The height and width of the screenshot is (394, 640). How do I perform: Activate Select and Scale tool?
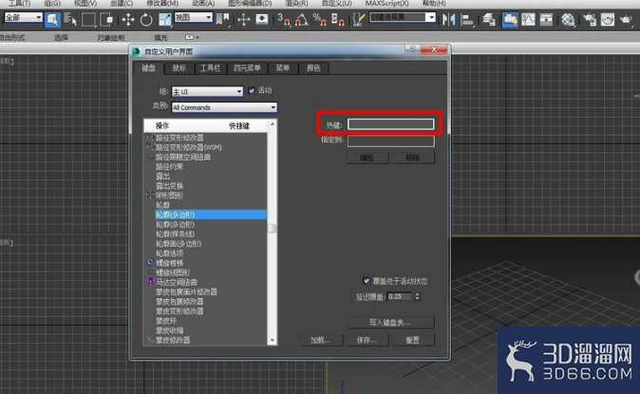tap(164, 19)
